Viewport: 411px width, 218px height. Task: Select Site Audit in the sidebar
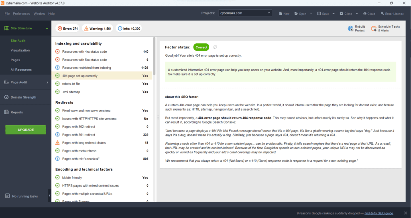click(18, 41)
